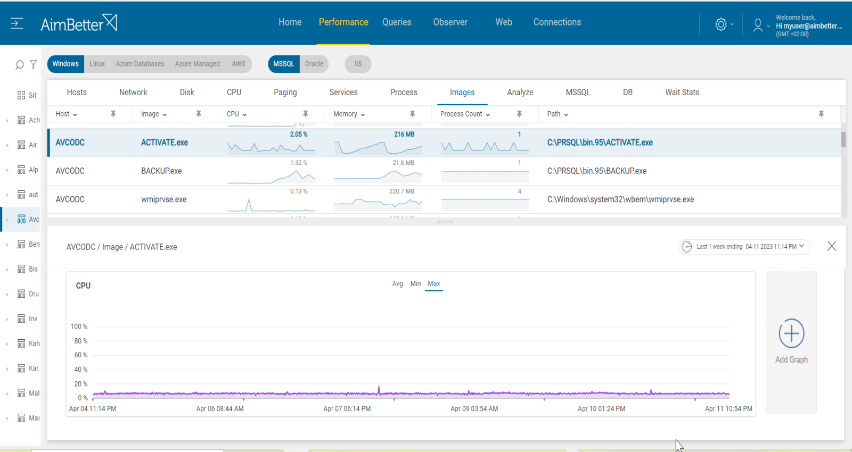Open the Process Count column dropdown

[x=488, y=115]
